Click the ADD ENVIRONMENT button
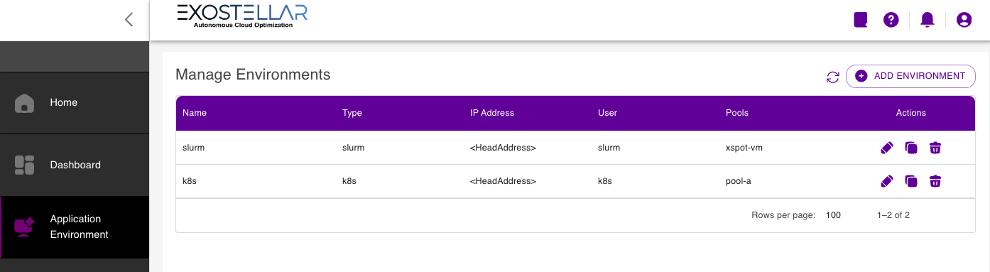Screen dimensions: 990x272 pyautogui.click(x=910, y=76)
